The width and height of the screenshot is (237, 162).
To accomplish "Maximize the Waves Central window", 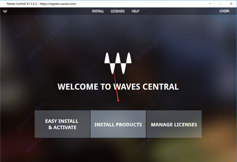I will coord(220,4).
